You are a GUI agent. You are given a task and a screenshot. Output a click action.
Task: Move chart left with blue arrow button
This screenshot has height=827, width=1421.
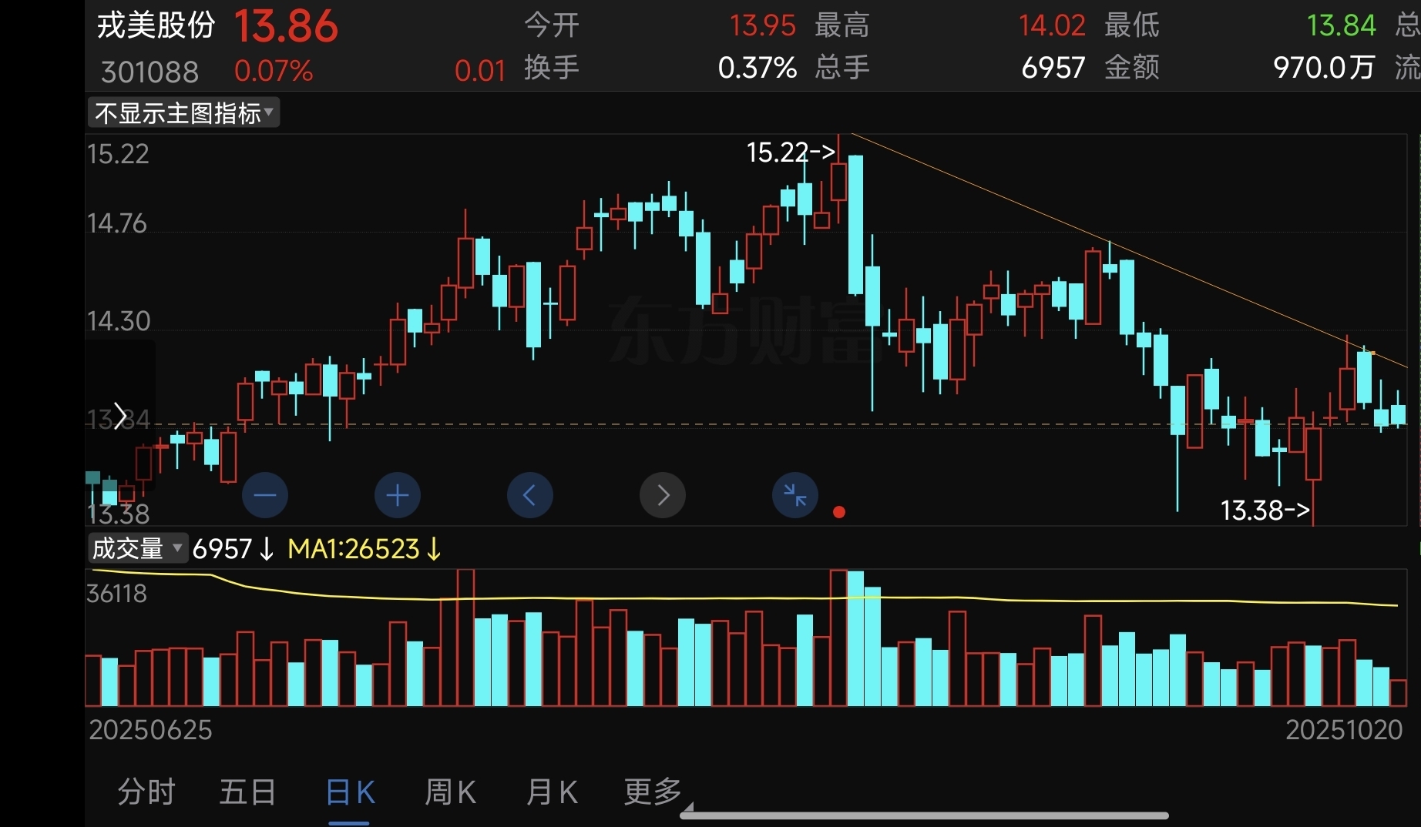(x=530, y=495)
